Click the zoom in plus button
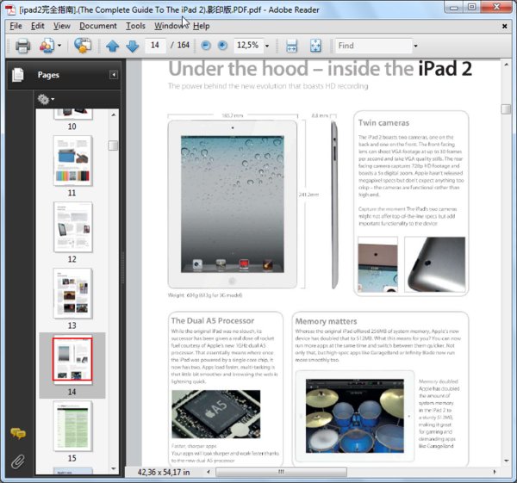This screenshot has height=483, width=517. 222,46
